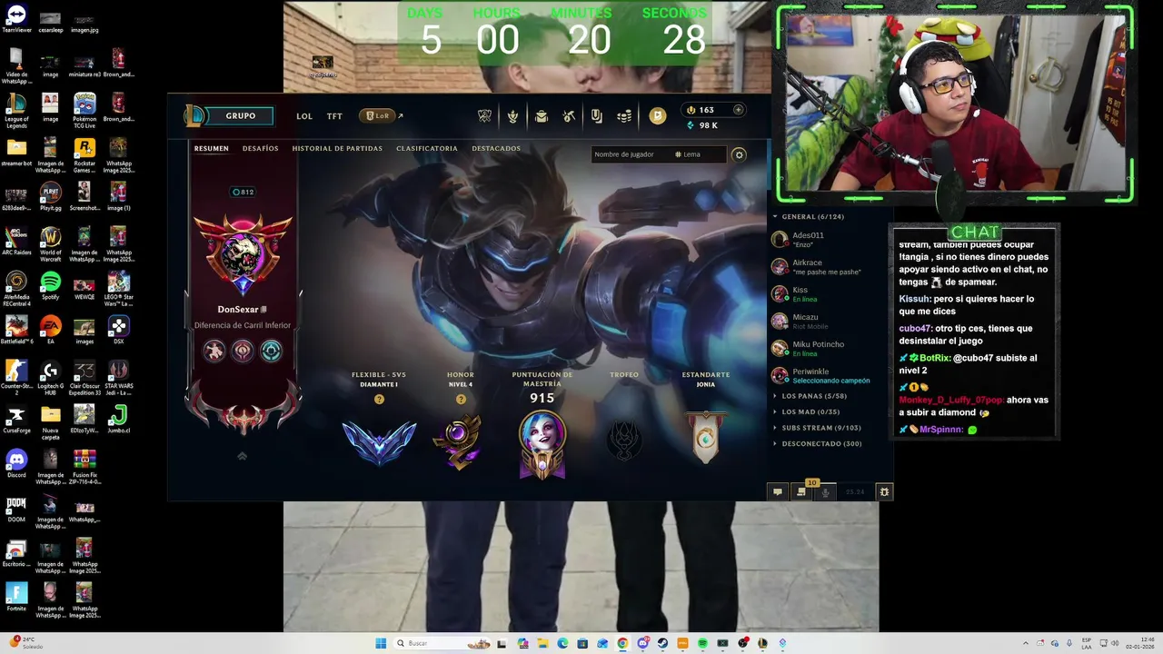Show hidden system tray icons chevron
The image size is (1163, 654).
(x=1026, y=643)
